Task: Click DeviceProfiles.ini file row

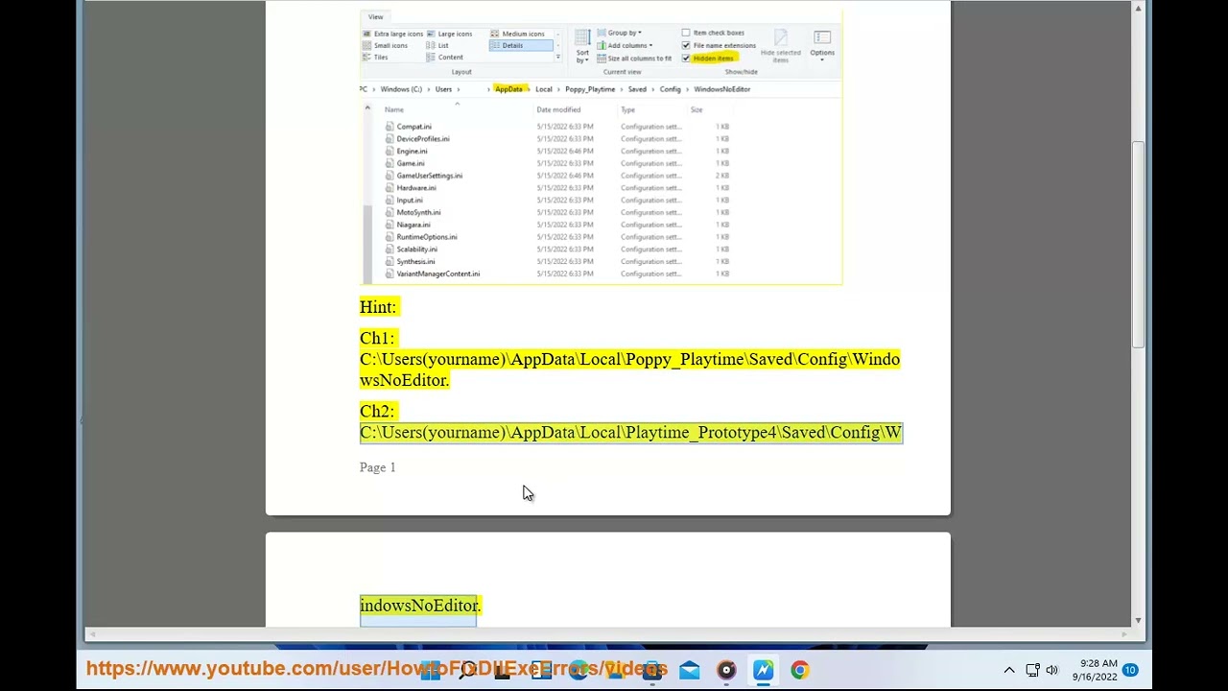Action: click(557, 139)
